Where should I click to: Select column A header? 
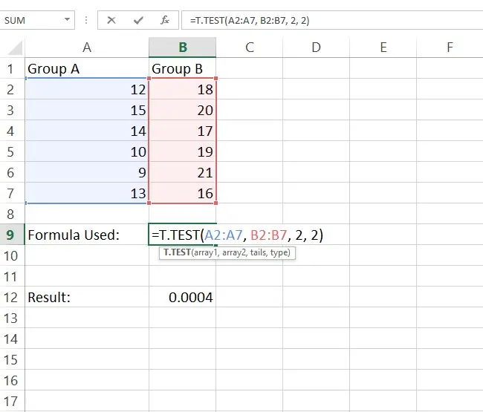87,48
